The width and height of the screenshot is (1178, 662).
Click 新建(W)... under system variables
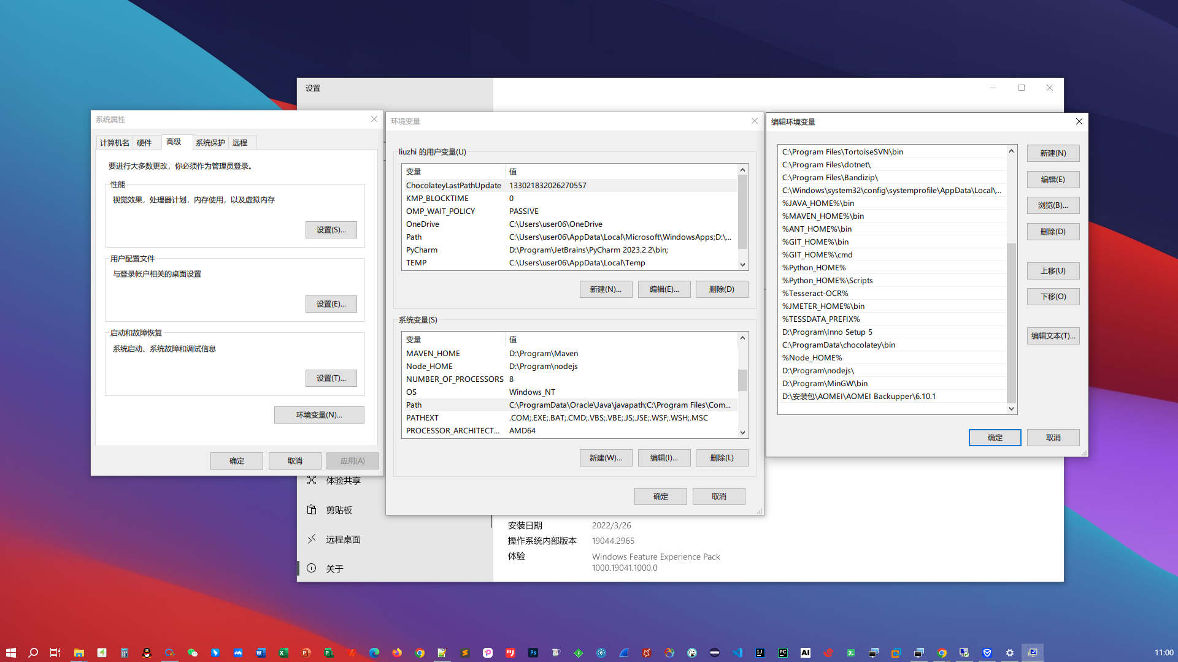coord(606,458)
